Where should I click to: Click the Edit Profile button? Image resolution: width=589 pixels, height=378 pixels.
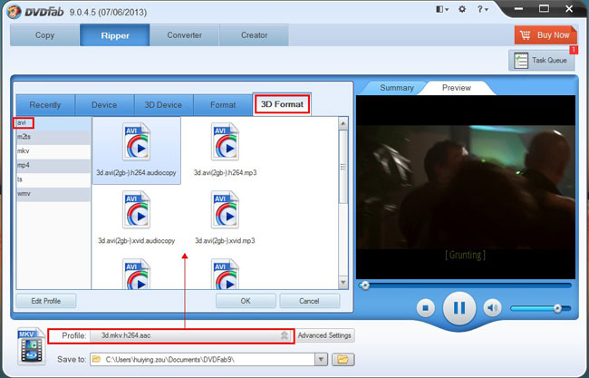click(x=46, y=301)
